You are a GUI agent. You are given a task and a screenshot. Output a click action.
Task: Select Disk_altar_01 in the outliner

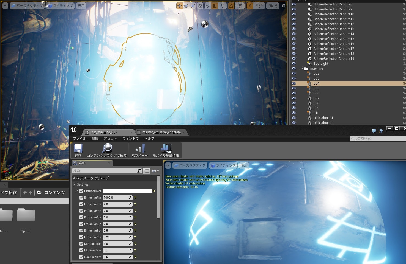(x=323, y=118)
